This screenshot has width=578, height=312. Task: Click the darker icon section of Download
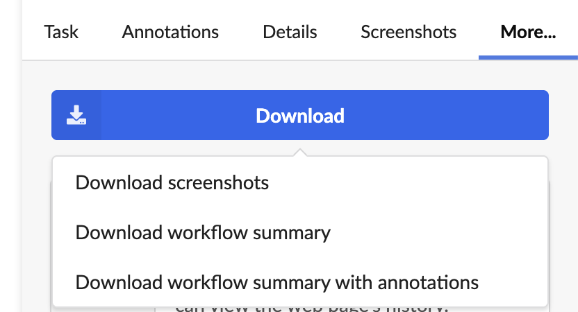tap(76, 115)
